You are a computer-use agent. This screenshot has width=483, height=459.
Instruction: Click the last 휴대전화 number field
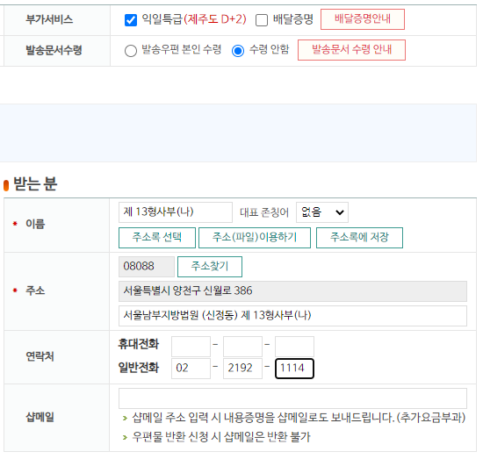(x=294, y=347)
